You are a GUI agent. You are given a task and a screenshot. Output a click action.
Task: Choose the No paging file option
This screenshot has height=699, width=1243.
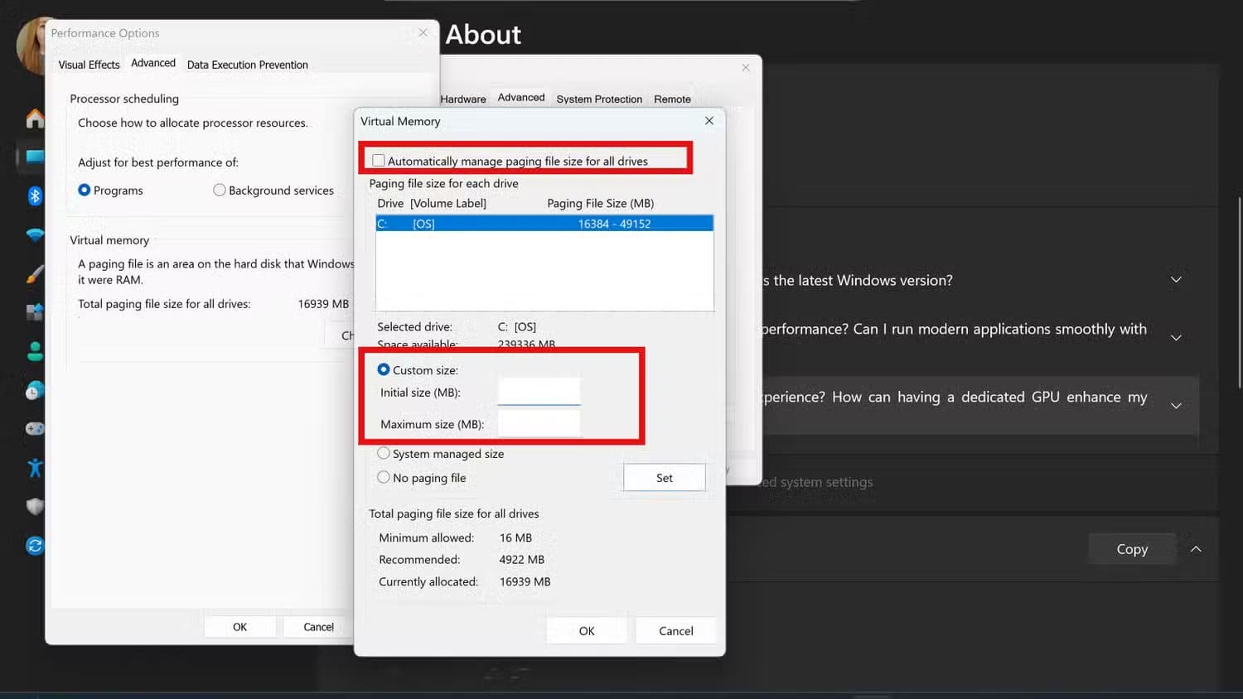click(x=384, y=478)
